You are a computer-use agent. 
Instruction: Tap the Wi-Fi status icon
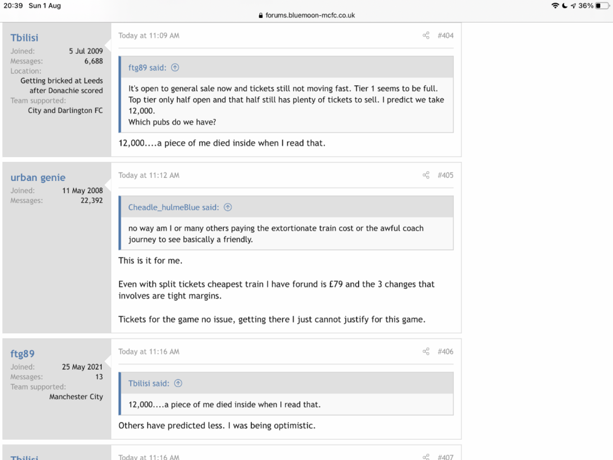pos(555,6)
